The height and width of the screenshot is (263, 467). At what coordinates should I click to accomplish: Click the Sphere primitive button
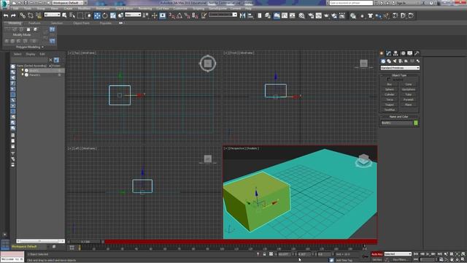[389, 89]
